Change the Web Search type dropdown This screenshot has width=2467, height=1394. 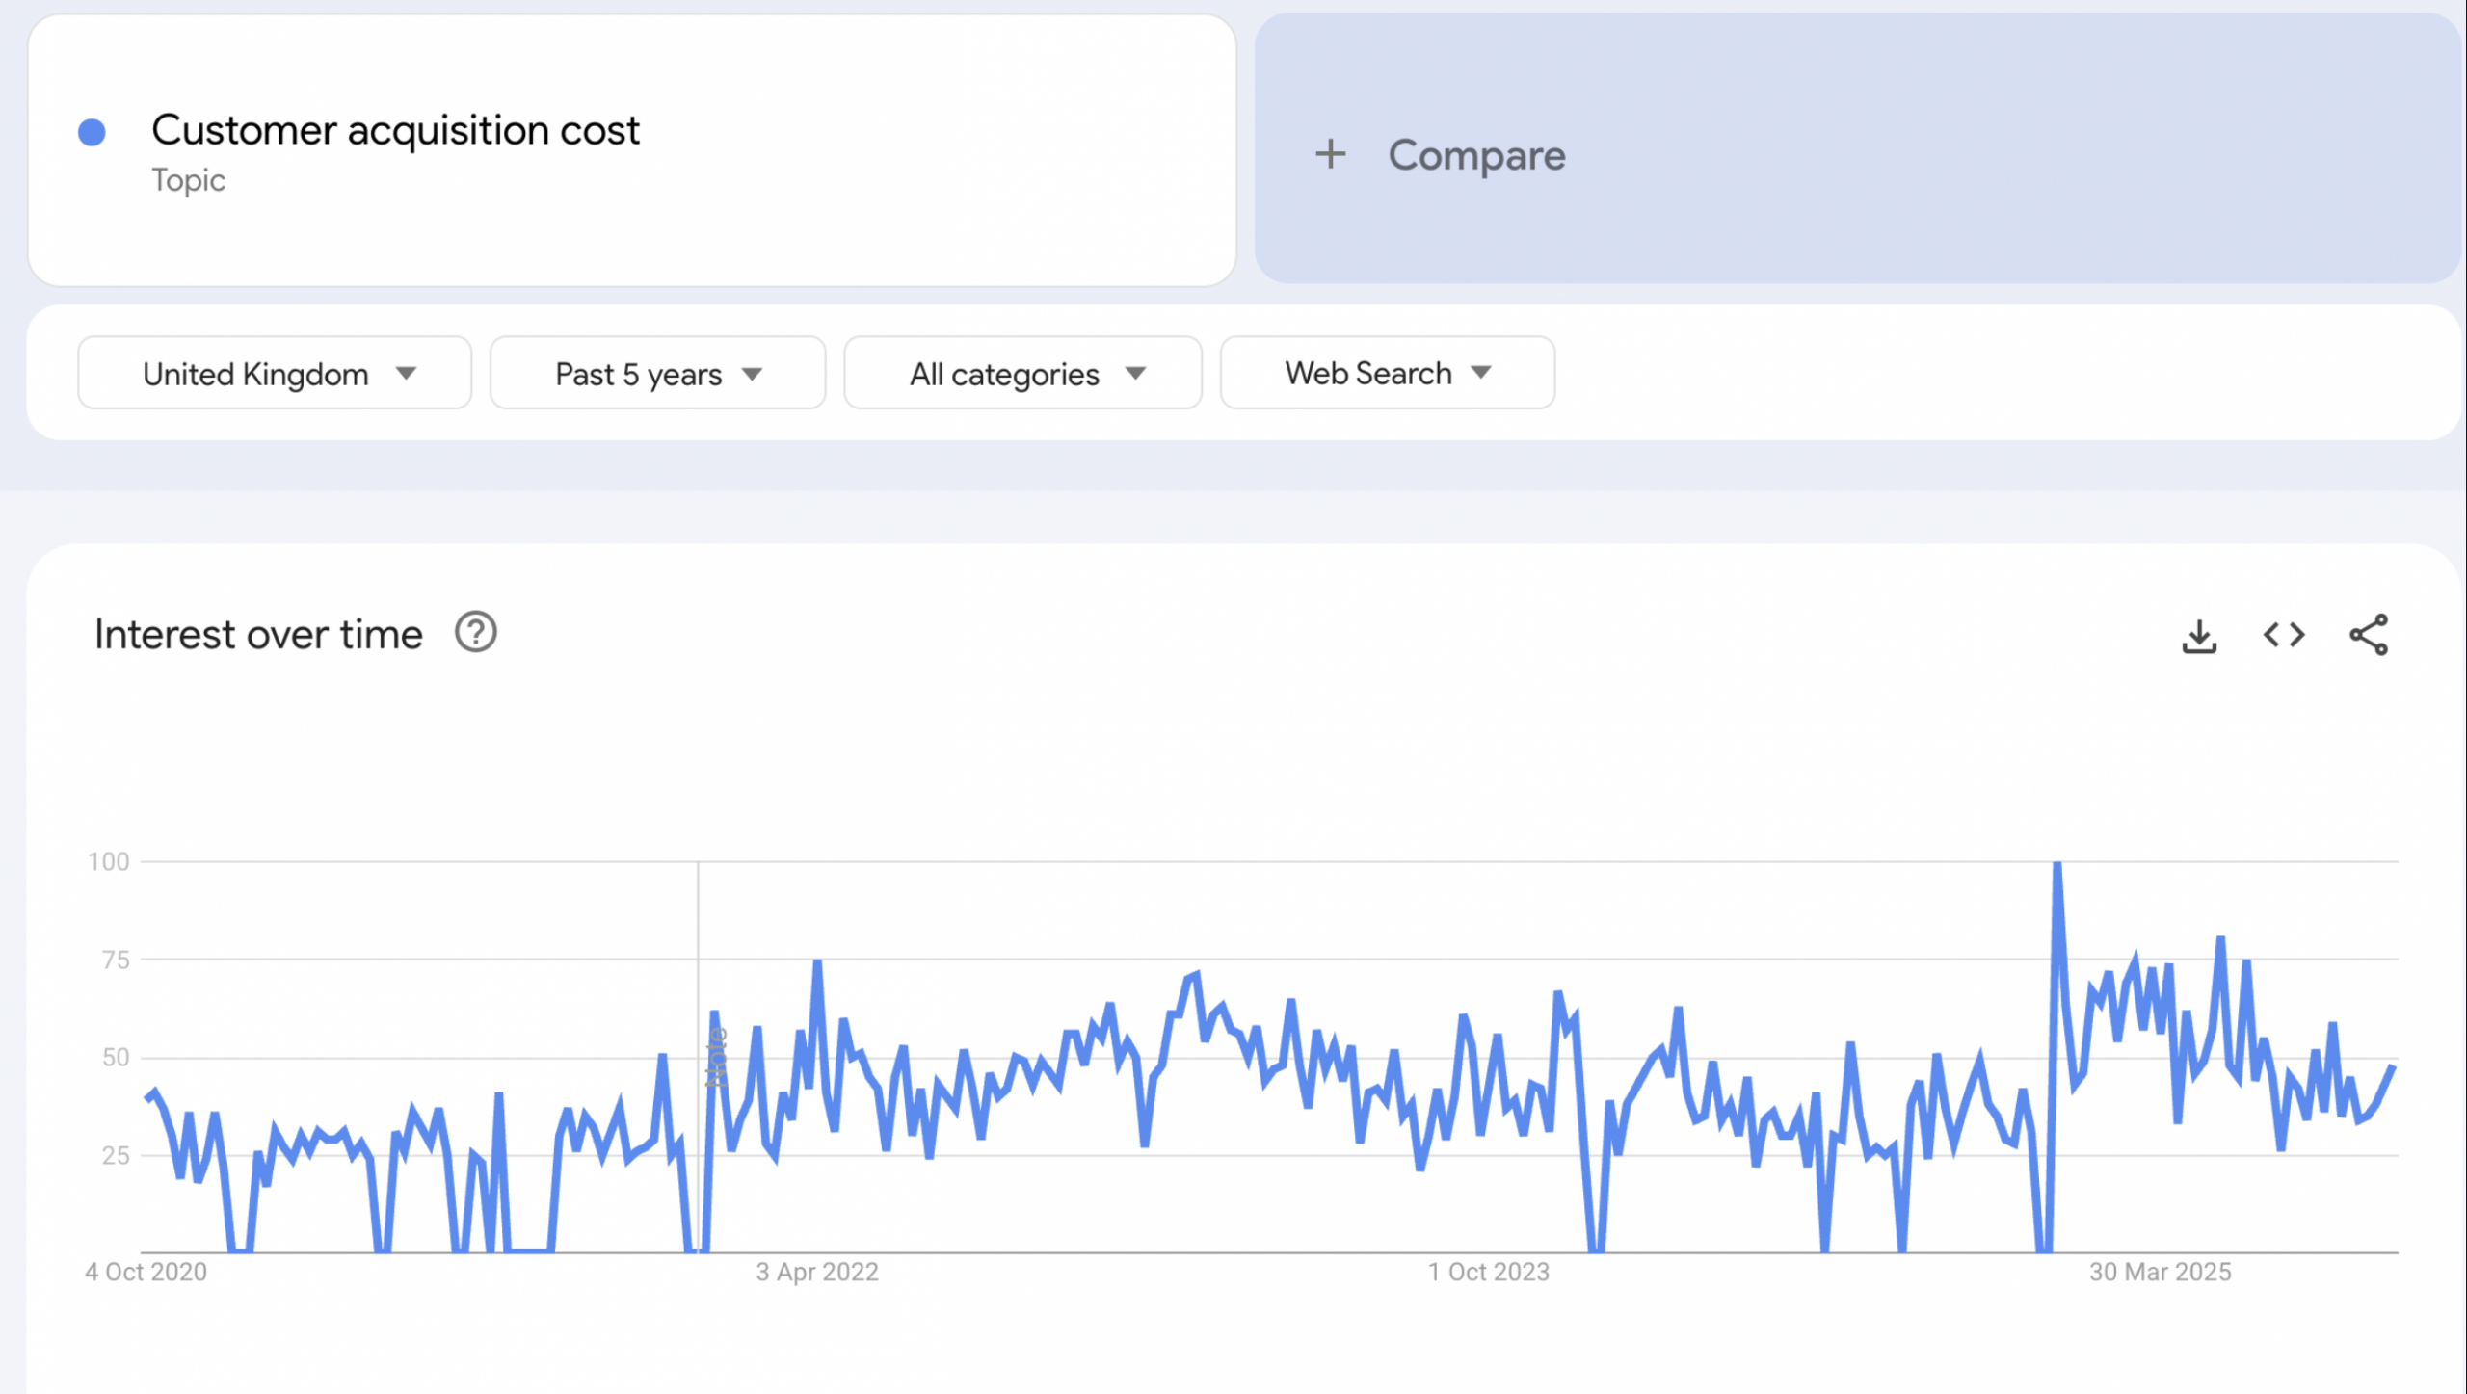(1386, 373)
